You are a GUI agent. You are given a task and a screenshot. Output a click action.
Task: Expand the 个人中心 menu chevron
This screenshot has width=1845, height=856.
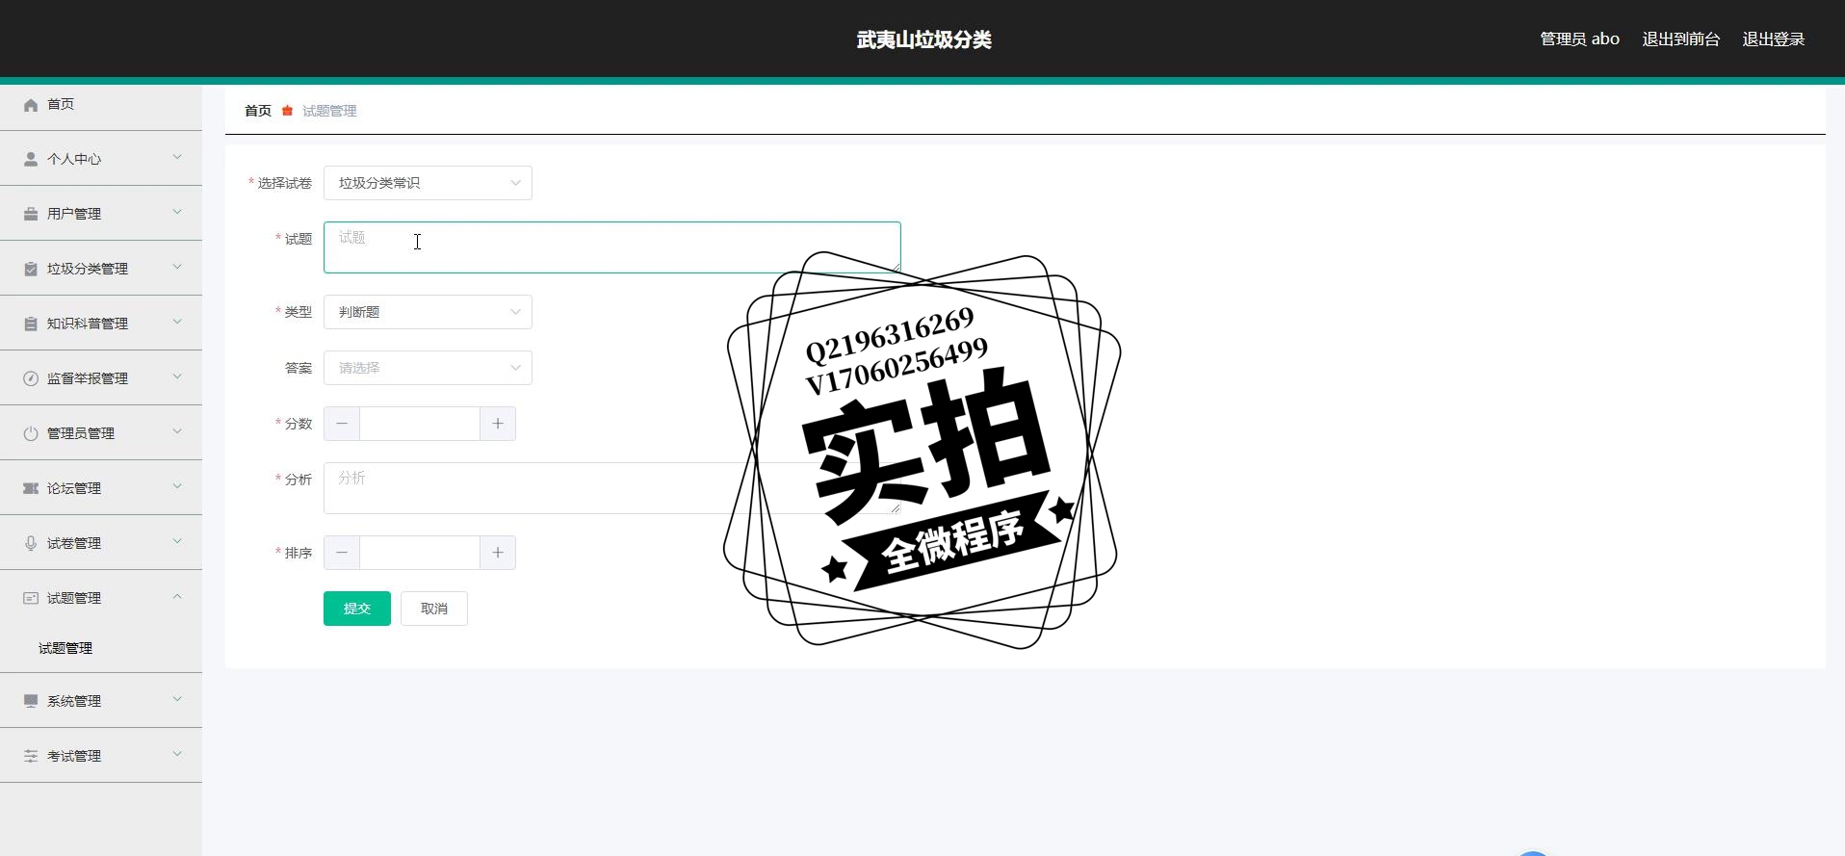(x=177, y=157)
